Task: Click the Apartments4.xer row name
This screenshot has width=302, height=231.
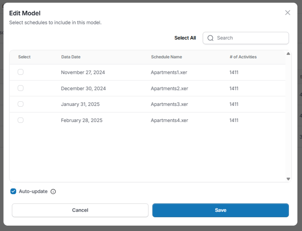Action: [x=169, y=120]
